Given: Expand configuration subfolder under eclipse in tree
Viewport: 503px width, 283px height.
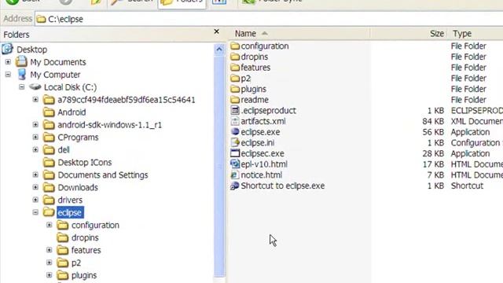Looking at the screenshot, I should coord(50,225).
